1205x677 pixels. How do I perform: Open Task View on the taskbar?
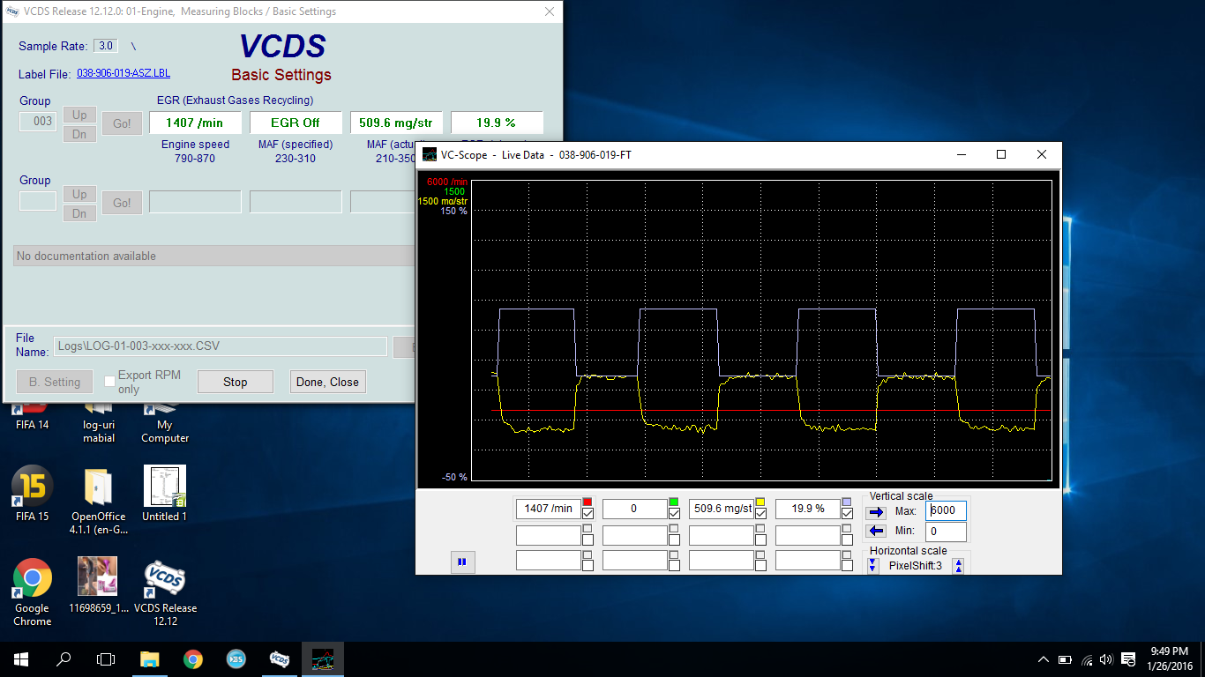coord(106,659)
